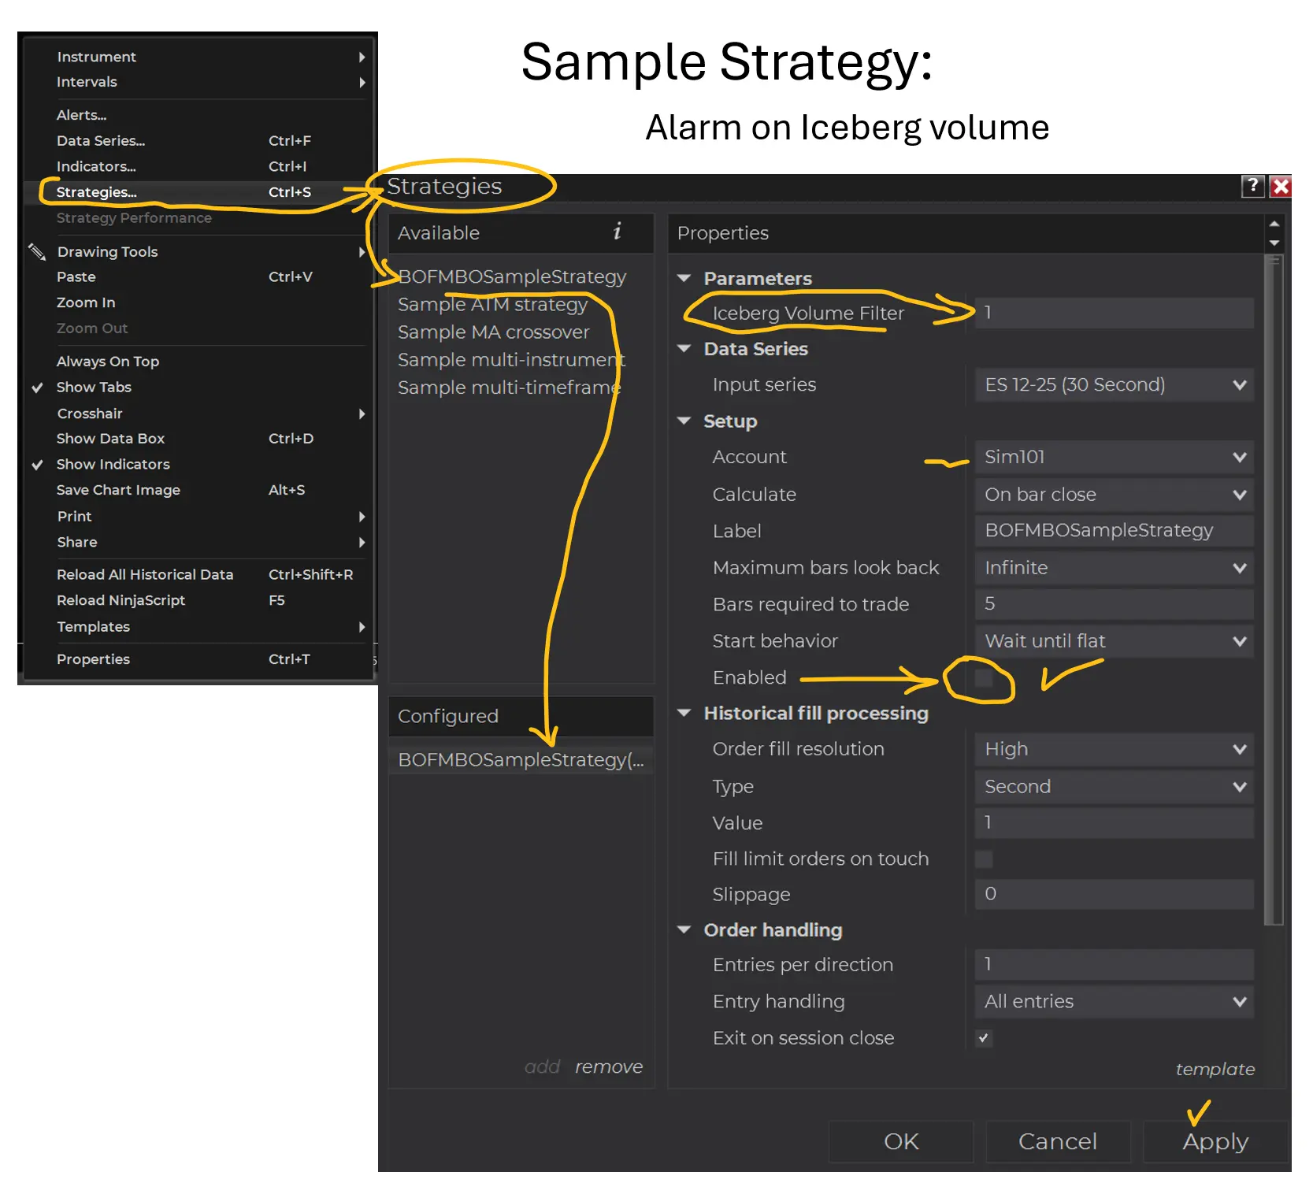
Task: Collapse the Historical fill processing section
Action: (x=684, y=713)
